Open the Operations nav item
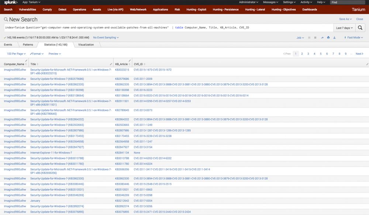Screen dimensions: 369x215 pyautogui.click(x=80, y=10)
